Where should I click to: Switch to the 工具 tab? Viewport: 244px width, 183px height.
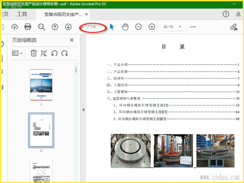(22, 14)
